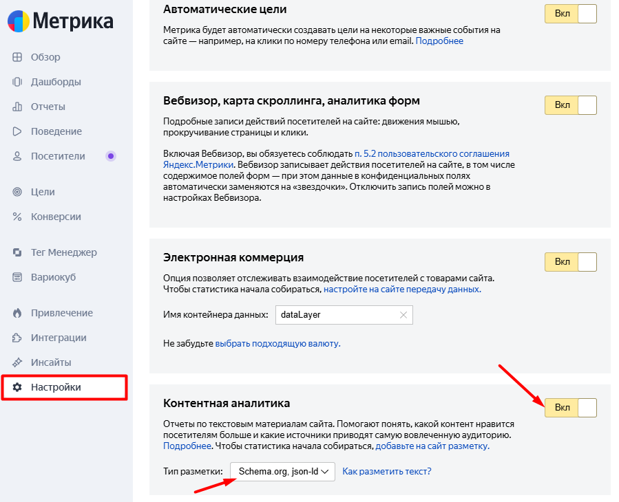Click the Автоматические цели heading
Screen dimensions: 619x502
225,9
